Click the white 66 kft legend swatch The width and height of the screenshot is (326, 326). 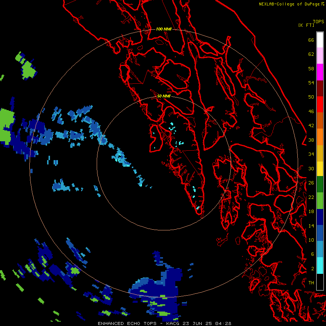click(320, 40)
